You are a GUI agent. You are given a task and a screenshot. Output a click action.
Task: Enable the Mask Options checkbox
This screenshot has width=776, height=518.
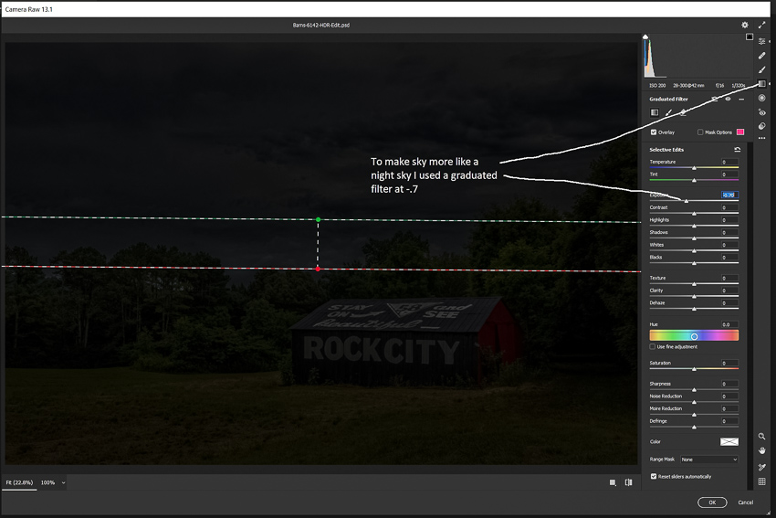pos(700,132)
